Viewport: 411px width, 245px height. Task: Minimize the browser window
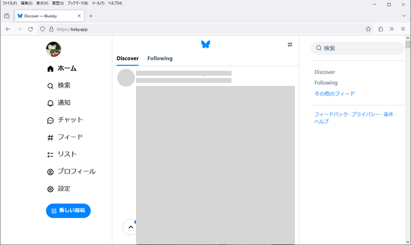coord(375,4)
